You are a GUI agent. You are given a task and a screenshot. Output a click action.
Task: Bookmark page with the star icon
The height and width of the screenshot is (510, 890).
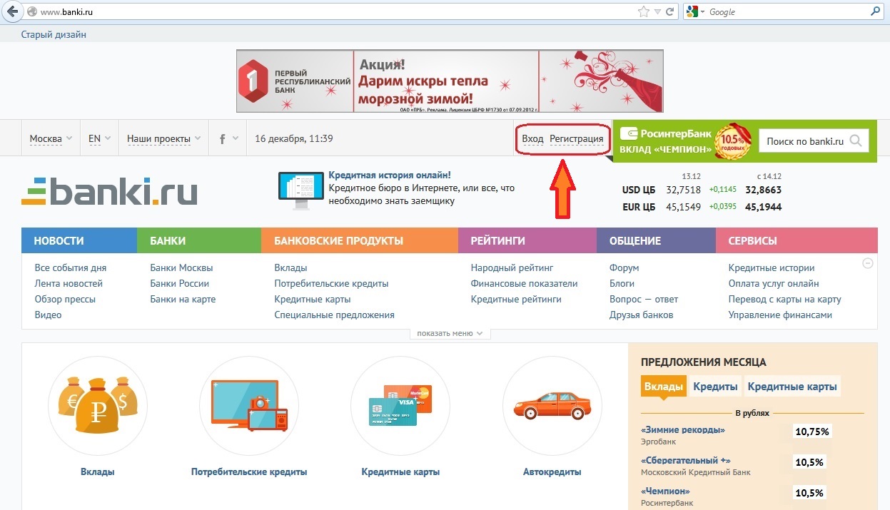(644, 11)
